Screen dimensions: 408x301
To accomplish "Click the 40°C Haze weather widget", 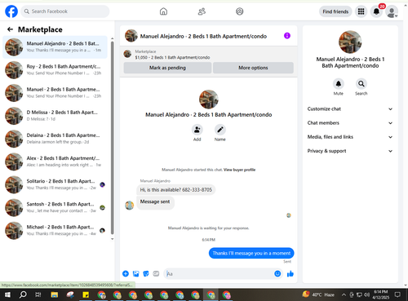I will [318, 294].
